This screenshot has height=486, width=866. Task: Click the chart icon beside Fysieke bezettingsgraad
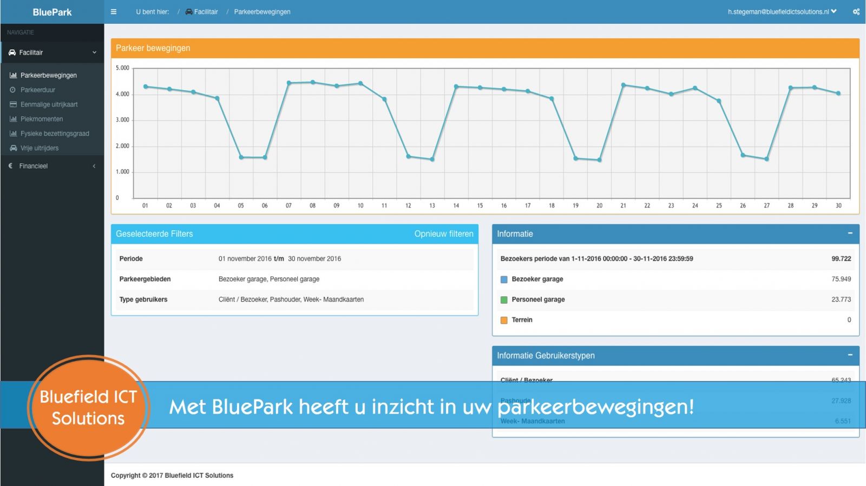[14, 134]
